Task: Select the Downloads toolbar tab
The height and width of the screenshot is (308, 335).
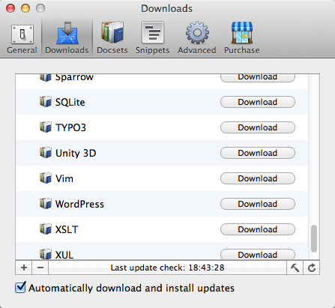Action: [67, 38]
